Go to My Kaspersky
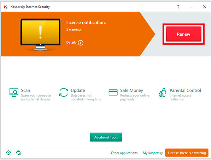Screen dimensions: 212x160 pyautogui.click(x=153, y=153)
